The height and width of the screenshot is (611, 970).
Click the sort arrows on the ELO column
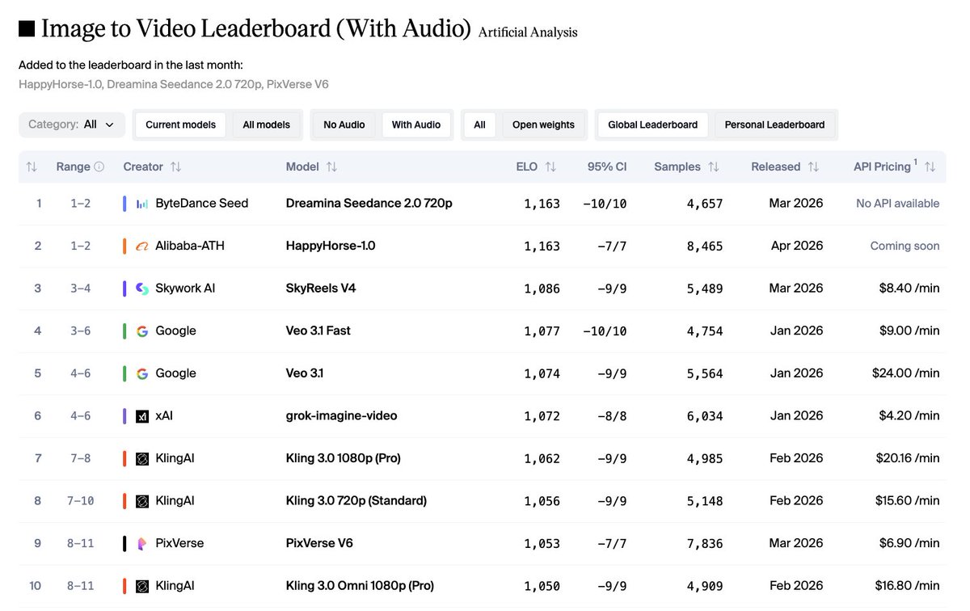550,166
